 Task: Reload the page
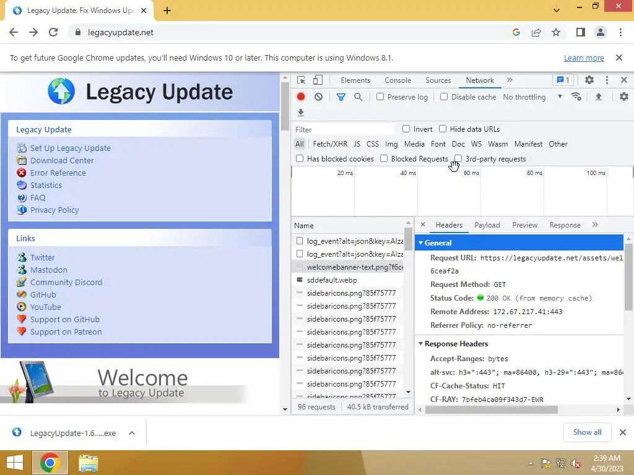tap(53, 32)
